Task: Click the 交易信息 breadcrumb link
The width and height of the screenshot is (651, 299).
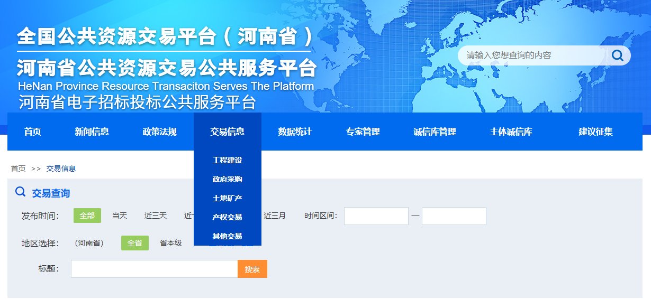Action: pyautogui.click(x=61, y=169)
